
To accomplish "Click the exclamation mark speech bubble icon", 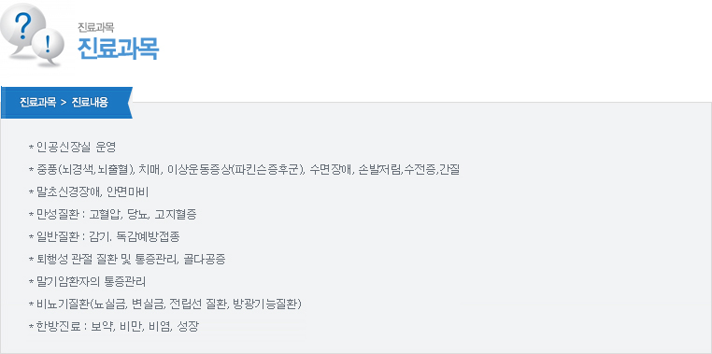I will (x=49, y=48).
